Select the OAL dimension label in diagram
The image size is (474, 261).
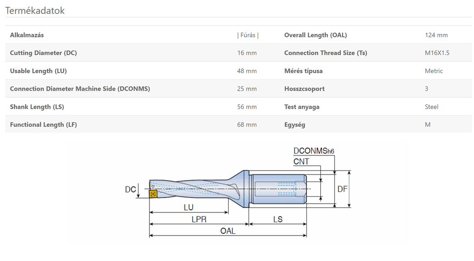tap(228, 231)
